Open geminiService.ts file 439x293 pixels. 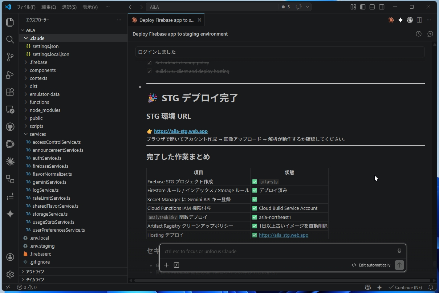point(49,182)
